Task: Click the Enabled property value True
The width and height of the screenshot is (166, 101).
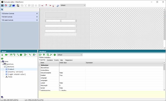Action: pyautogui.click(x=61, y=75)
